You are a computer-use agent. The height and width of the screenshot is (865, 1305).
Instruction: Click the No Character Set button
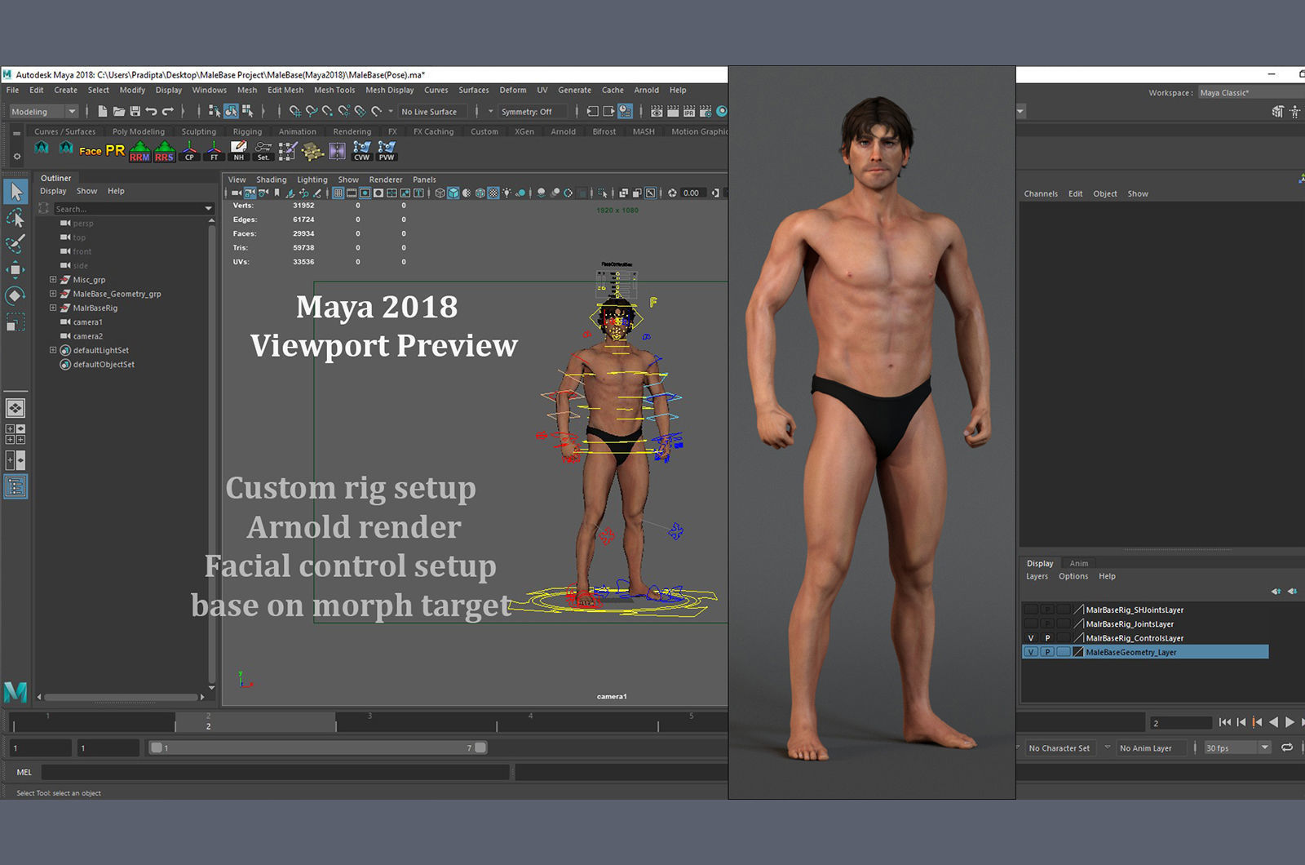1059,747
